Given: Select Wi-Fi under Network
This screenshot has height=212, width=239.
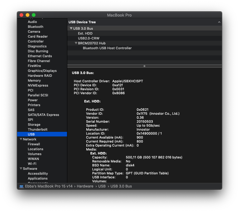Looking at the screenshot, I should click(x=32, y=164).
